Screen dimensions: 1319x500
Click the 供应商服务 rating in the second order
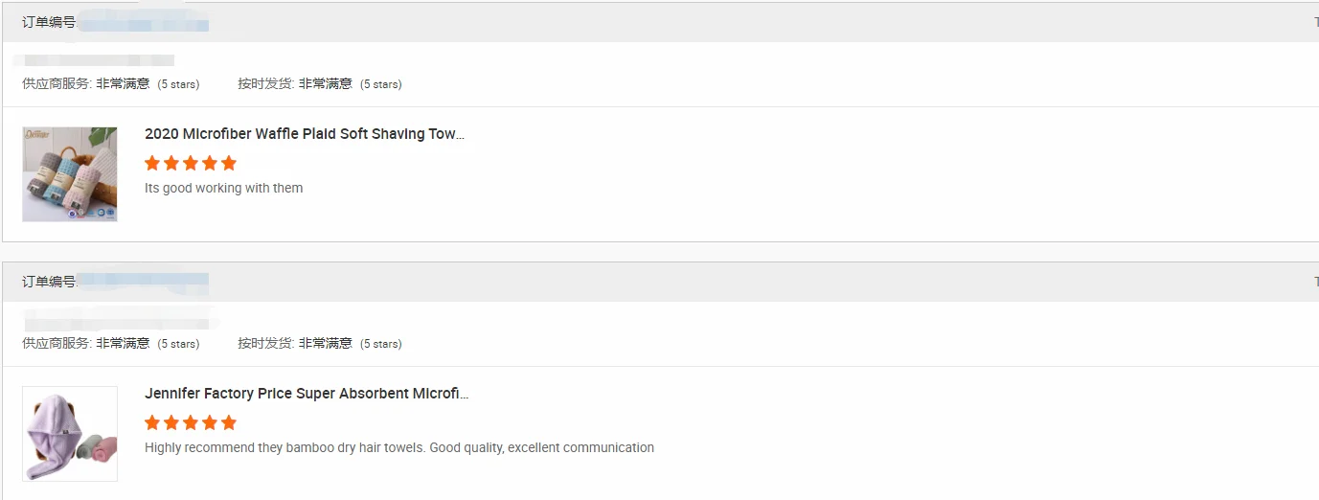point(110,344)
